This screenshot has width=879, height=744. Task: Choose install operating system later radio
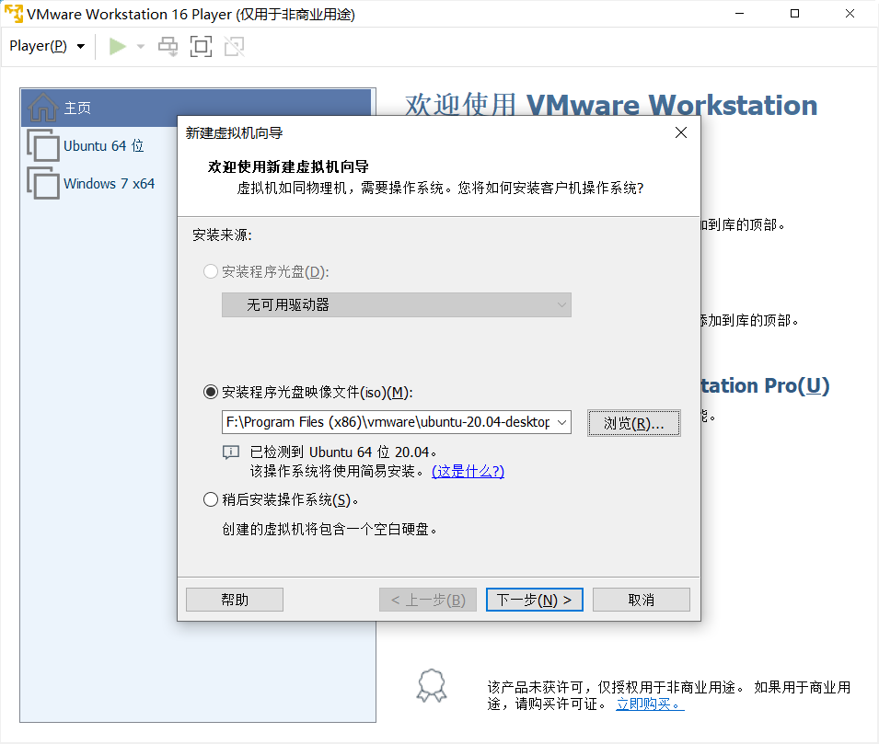[x=210, y=499]
